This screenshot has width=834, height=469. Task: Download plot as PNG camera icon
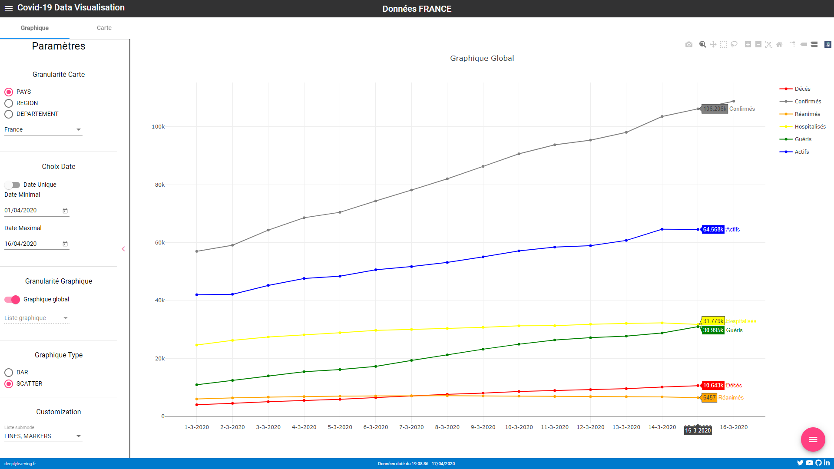[x=689, y=44]
